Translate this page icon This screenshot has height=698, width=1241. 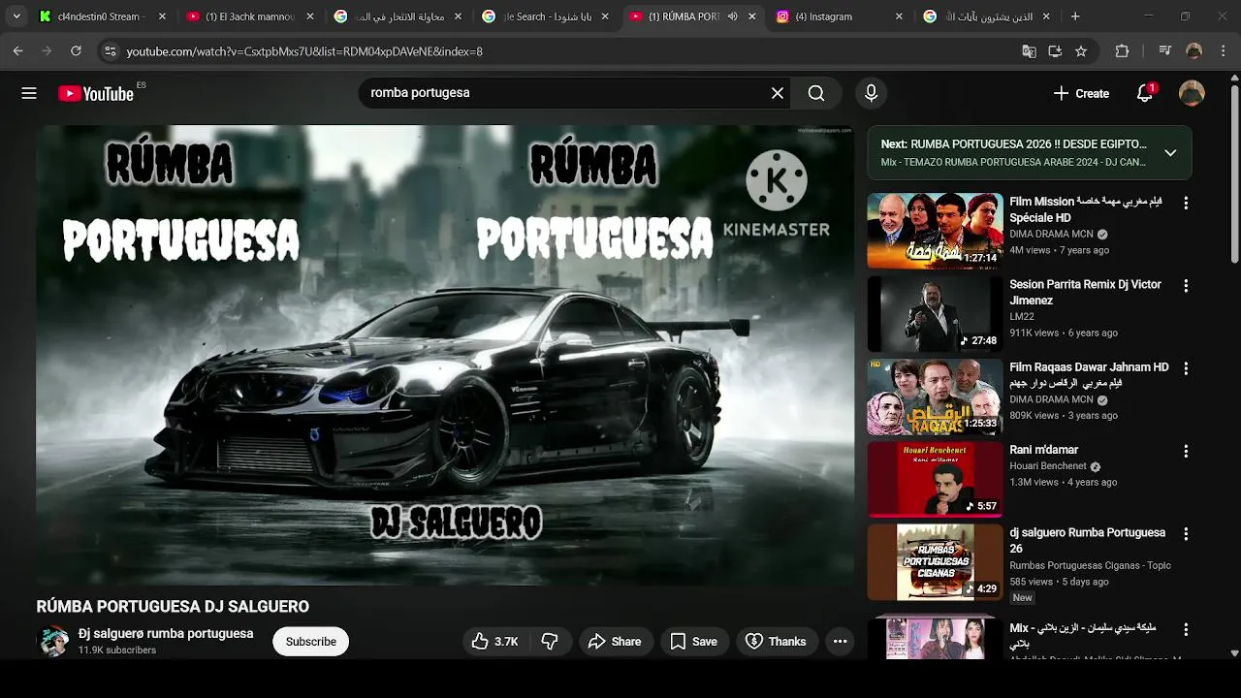pyautogui.click(x=1029, y=51)
